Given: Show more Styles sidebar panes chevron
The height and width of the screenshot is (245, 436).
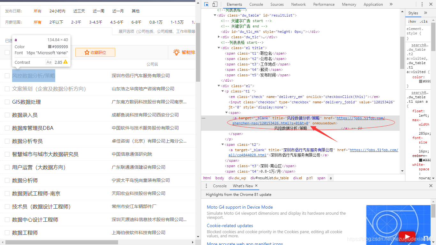Looking at the screenshot, I should (425, 13).
